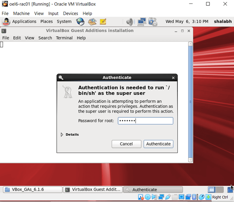Click the notes launcher icon in the top panel
Image resolution: width=234 pixels, height=202 pixels.
tap(103, 21)
